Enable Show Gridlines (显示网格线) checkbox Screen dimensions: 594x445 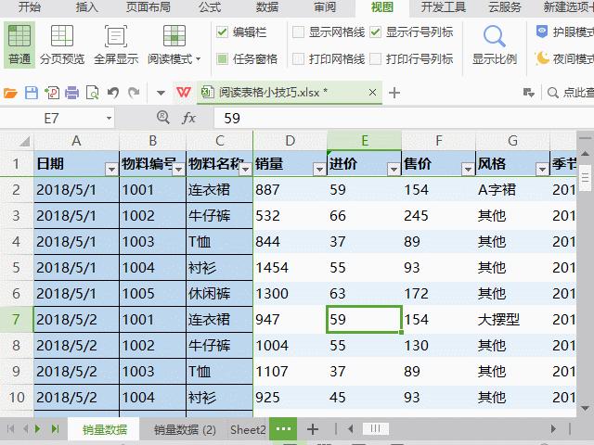coord(299,32)
